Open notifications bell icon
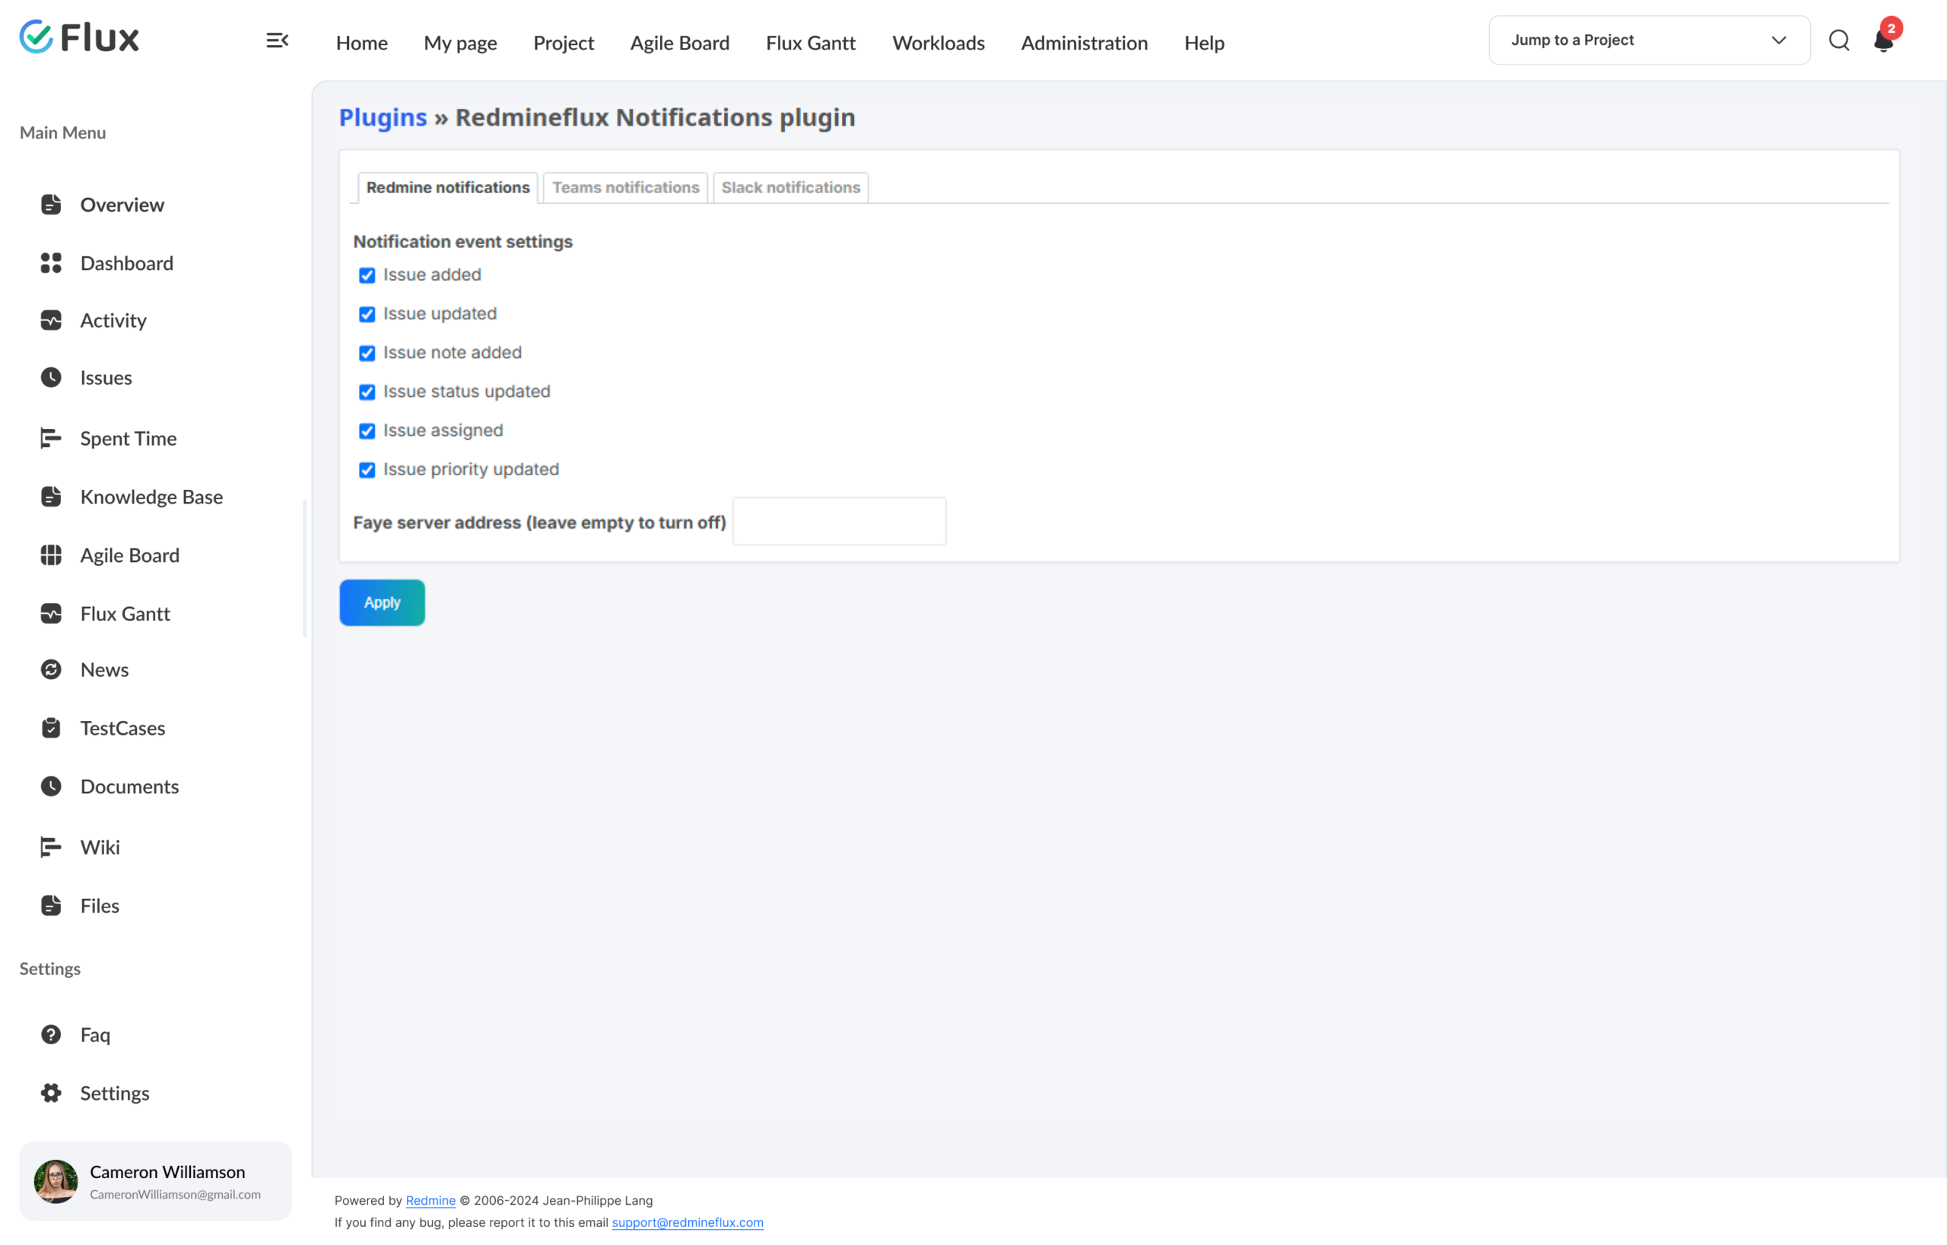The image size is (1947, 1245). [x=1884, y=40]
